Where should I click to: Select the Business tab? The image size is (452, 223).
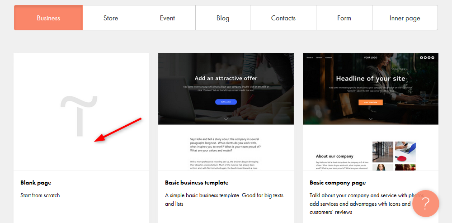click(48, 18)
